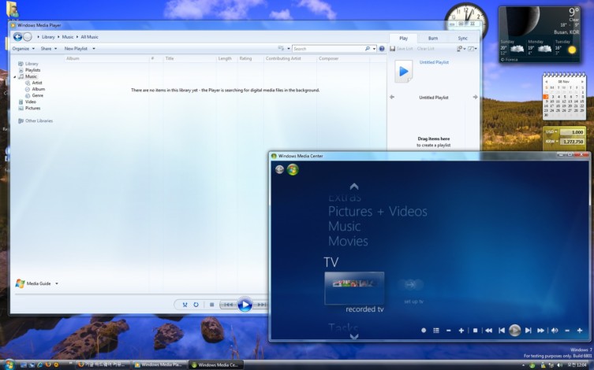Screen dimensions: 594x370
Task: Toggle repeat in Windows Media Player
Action: 196,305
